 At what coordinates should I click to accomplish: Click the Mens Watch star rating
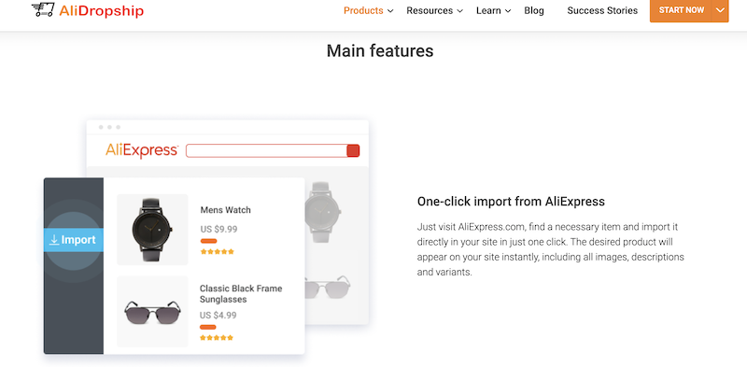(218, 251)
